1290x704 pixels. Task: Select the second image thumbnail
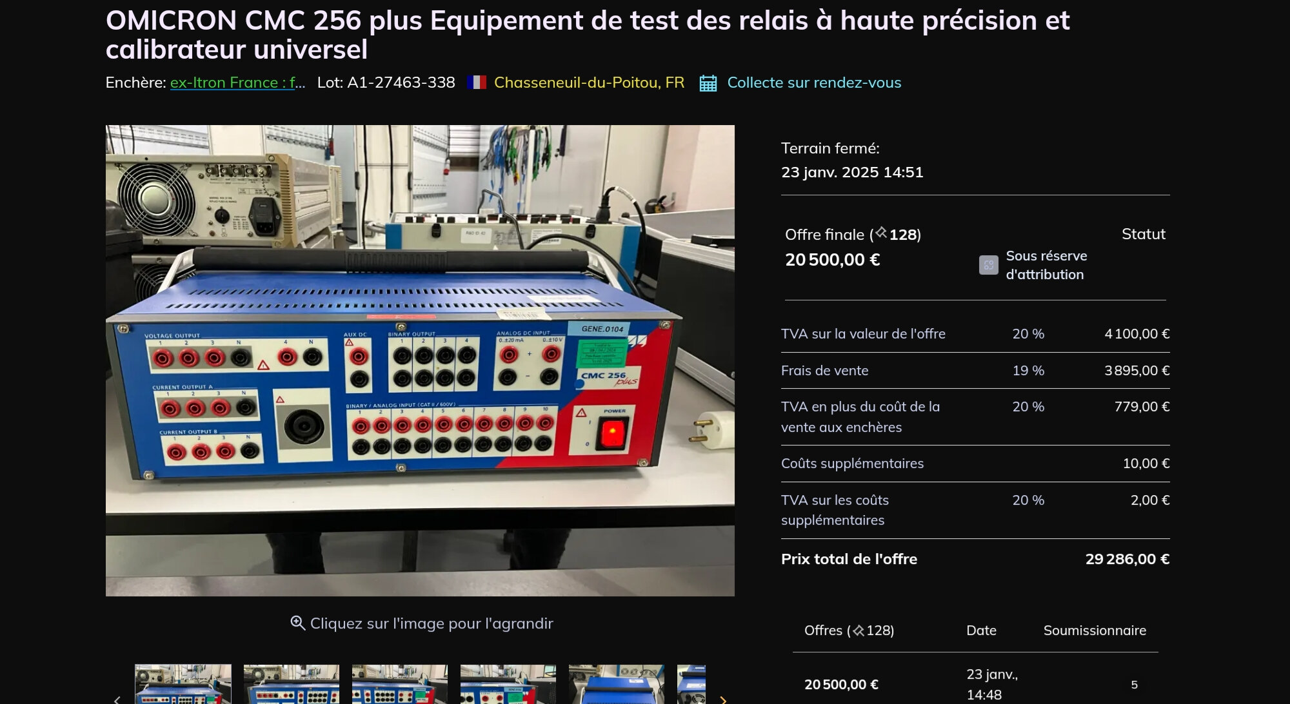click(292, 685)
